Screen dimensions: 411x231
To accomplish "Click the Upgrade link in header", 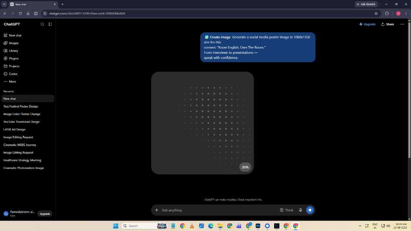I will [367, 24].
